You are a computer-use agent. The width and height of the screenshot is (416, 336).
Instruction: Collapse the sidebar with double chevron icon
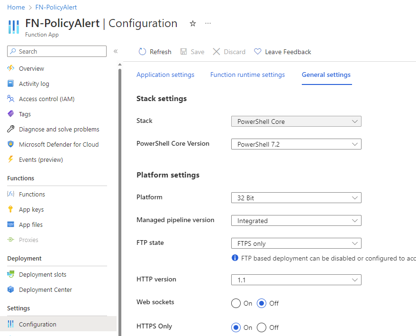tap(116, 51)
